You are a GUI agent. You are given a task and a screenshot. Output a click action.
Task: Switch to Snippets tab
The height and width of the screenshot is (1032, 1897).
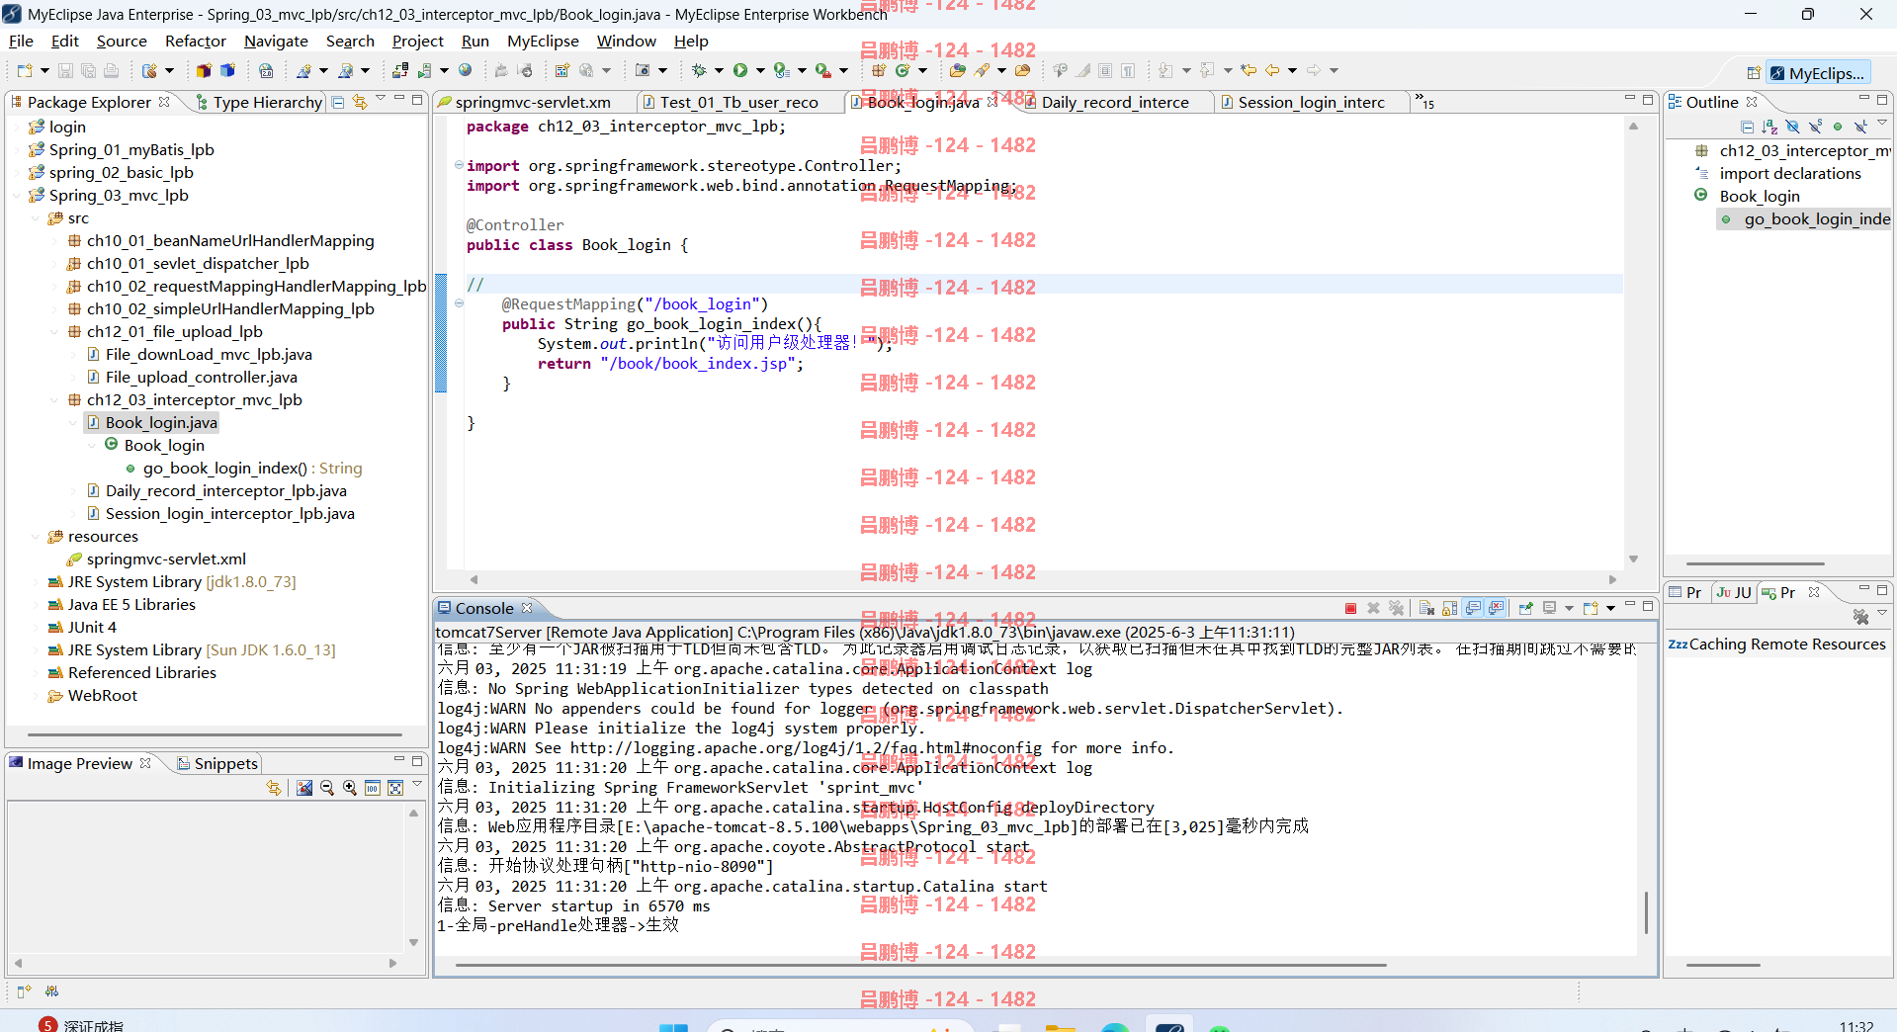pyautogui.click(x=216, y=763)
